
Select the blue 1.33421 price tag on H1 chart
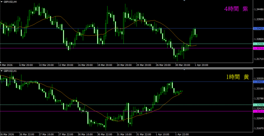pyautogui.click(x=258, y=82)
